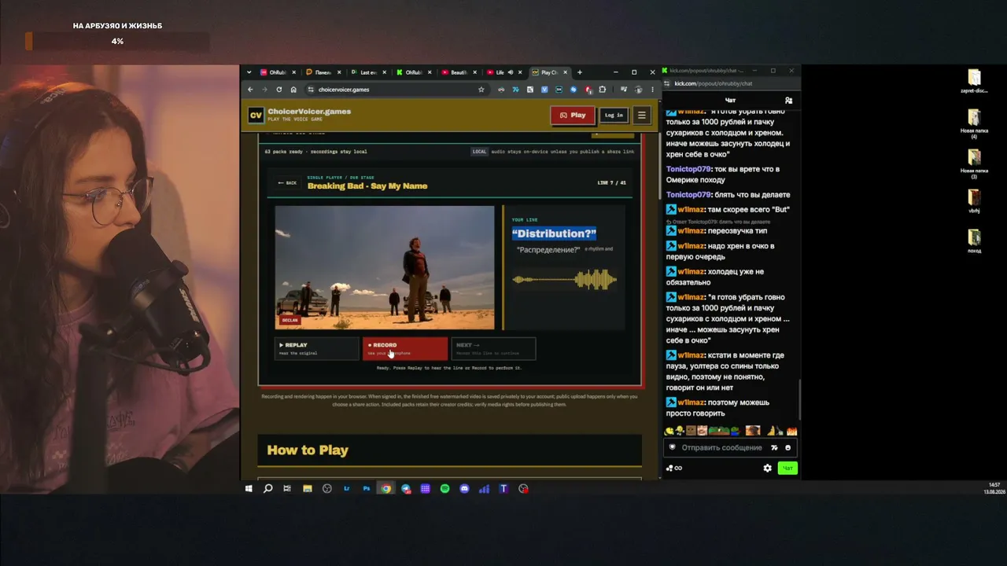This screenshot has height=566, width=1007.
Task: Open the 'Новая папка (3)' desktop icon
Action: (x=974, y=164)
